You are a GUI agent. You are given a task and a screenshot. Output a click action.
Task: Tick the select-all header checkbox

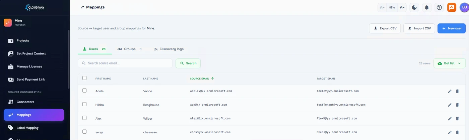[84, 78]
